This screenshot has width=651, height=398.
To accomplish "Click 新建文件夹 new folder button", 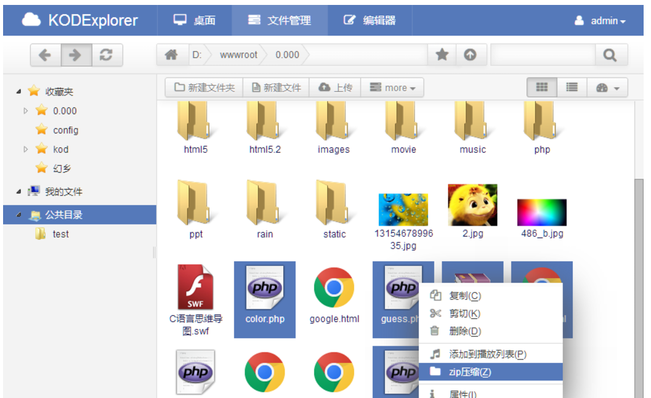I will 204,87.
